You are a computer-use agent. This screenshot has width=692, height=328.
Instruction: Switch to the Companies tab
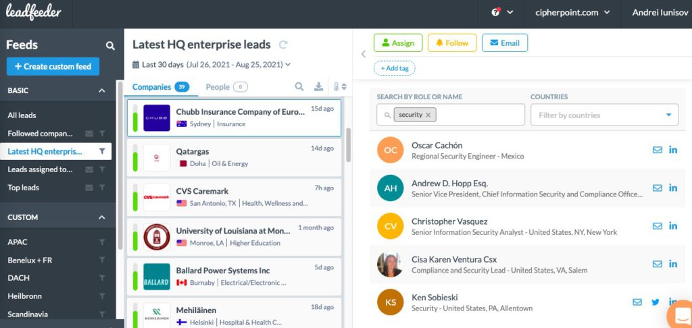(x=161, y=87)
